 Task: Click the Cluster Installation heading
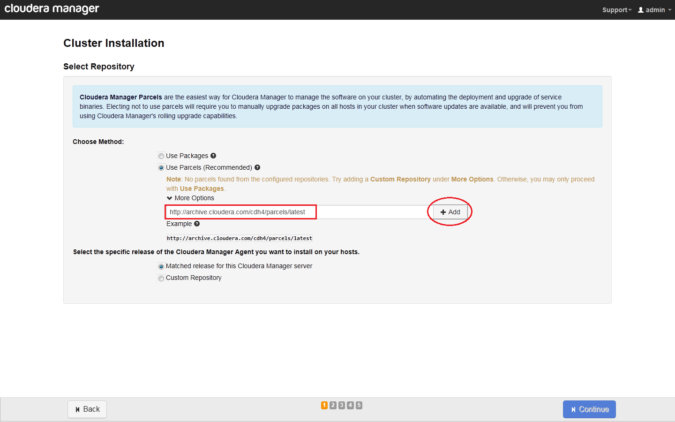[114, 43]
